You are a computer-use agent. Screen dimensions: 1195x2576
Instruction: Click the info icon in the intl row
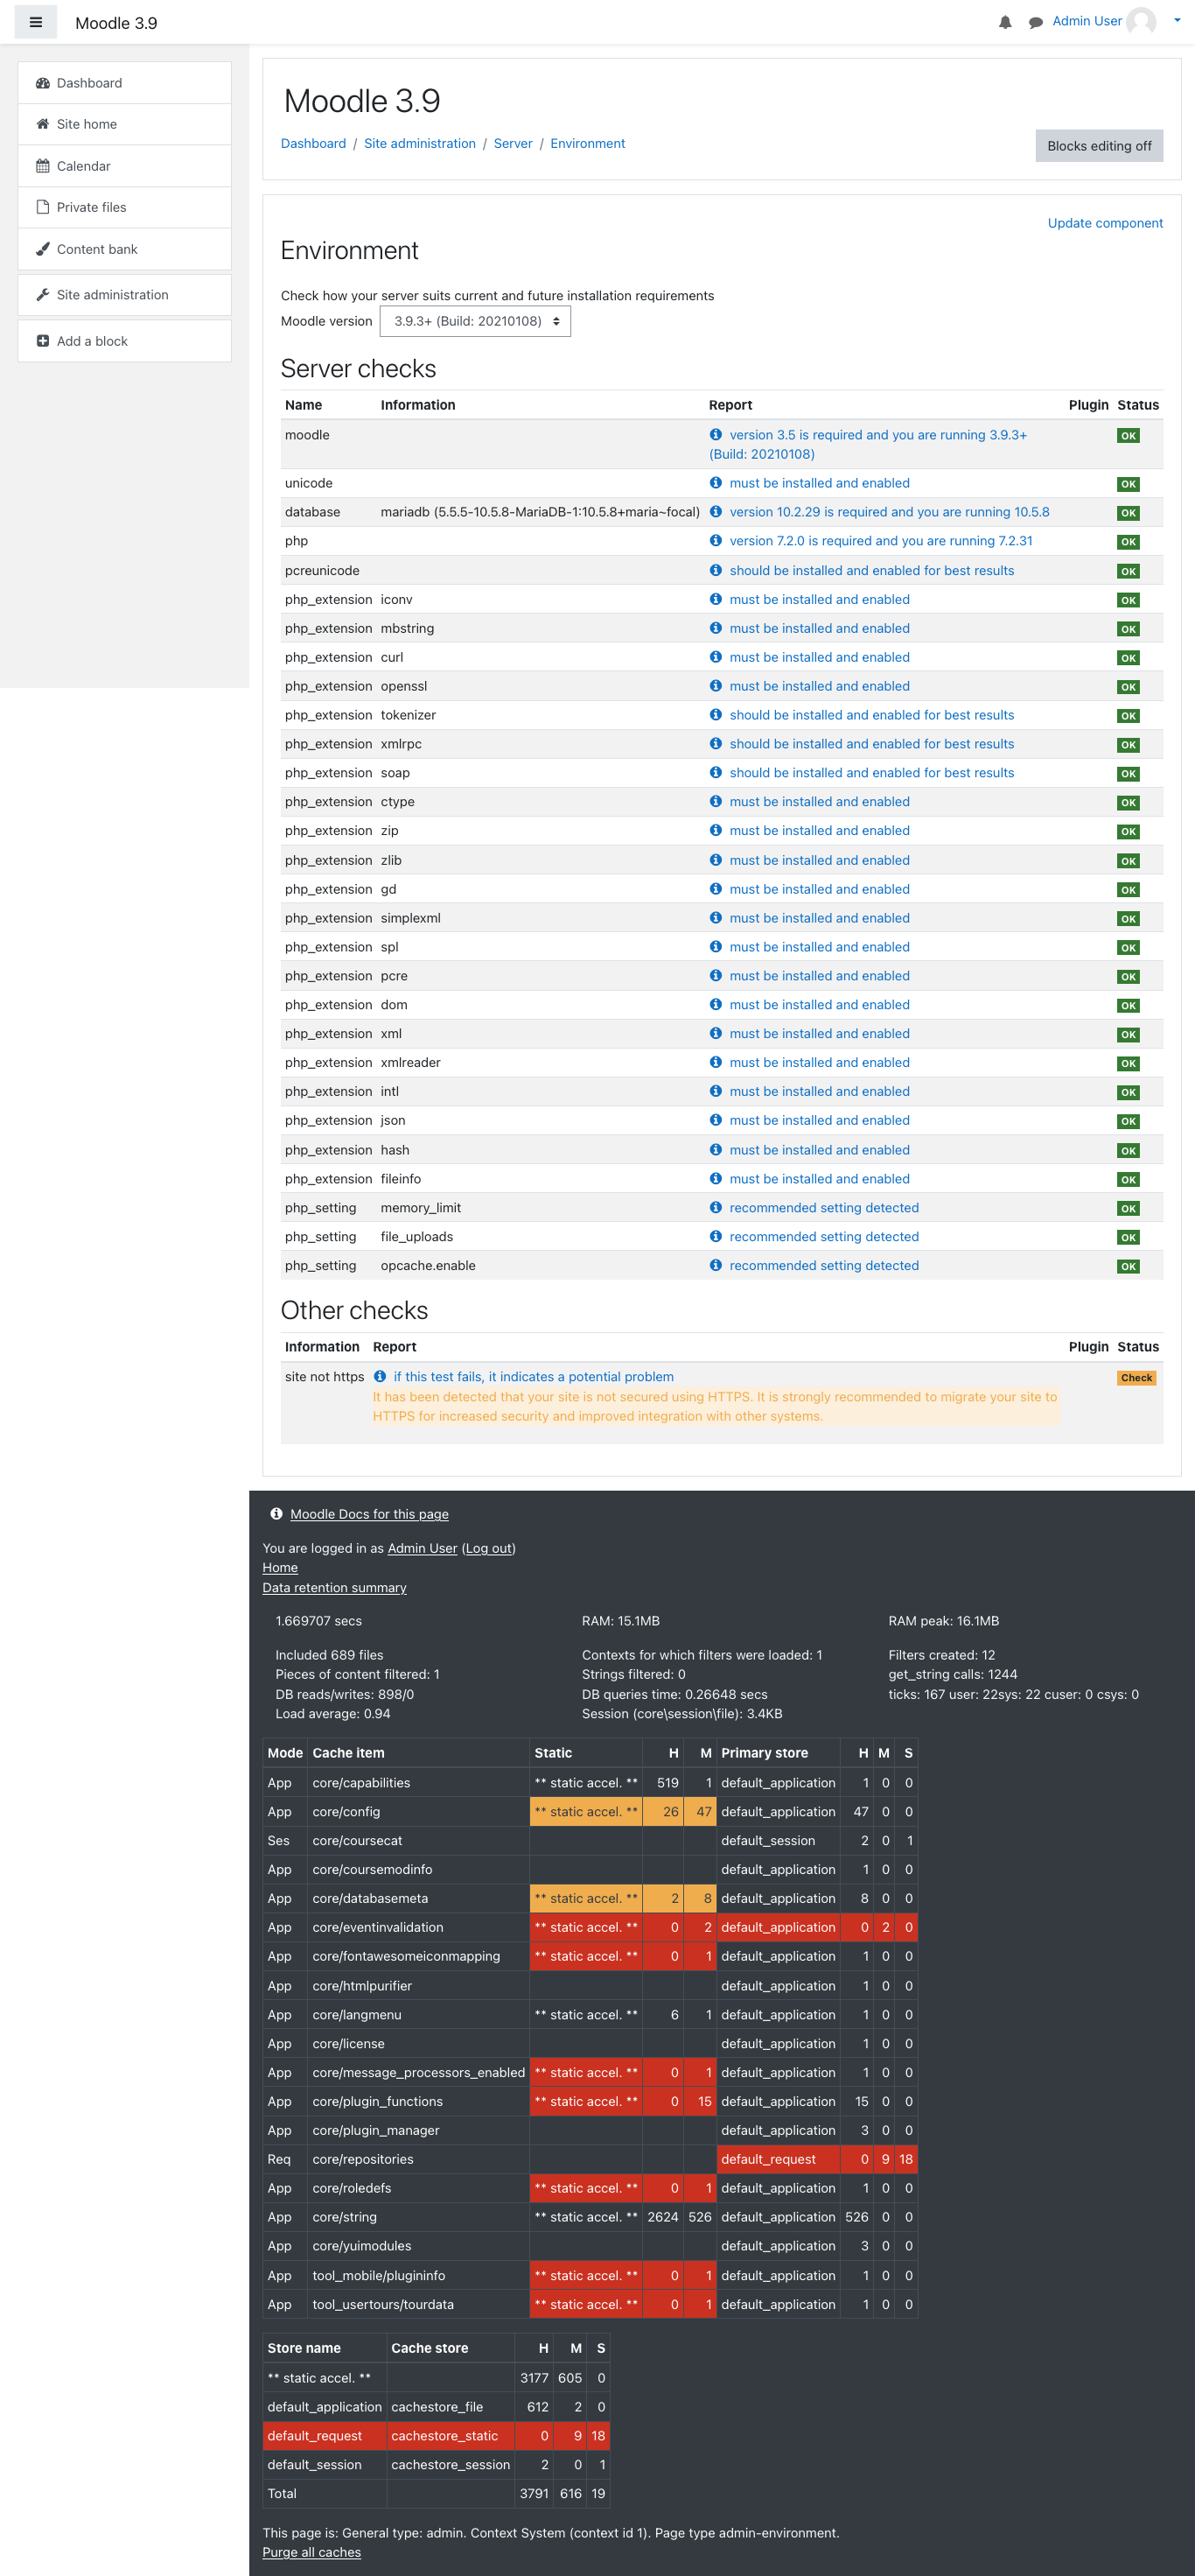[716, 1091]
